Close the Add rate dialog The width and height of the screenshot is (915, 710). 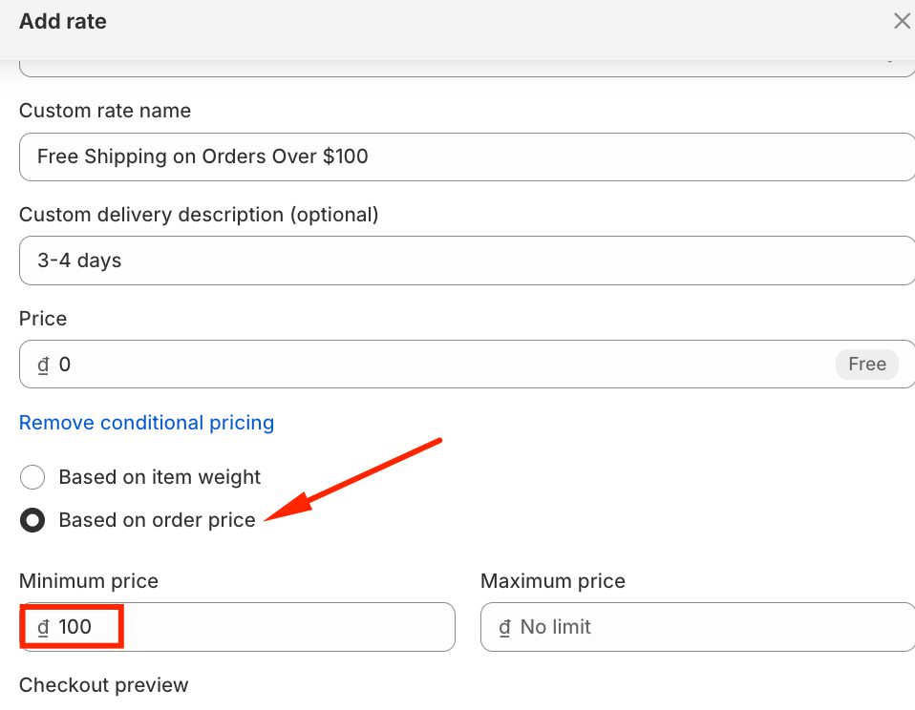pos(901,21)
